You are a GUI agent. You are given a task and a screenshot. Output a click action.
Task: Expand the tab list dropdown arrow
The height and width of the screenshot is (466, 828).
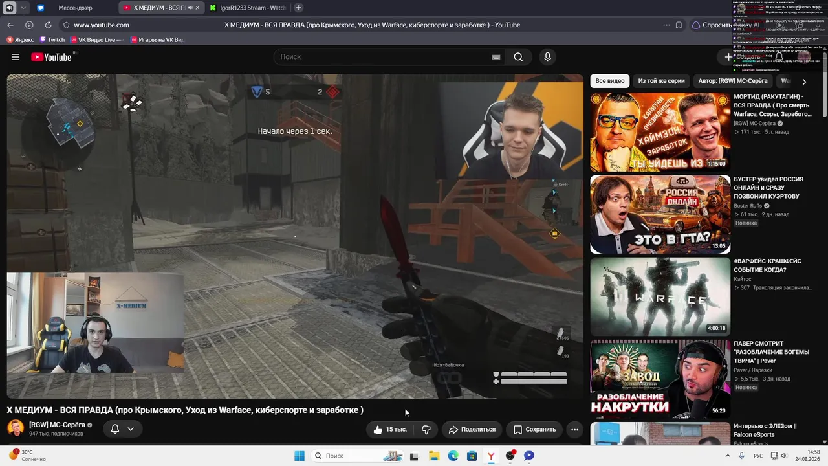(23, 8)
